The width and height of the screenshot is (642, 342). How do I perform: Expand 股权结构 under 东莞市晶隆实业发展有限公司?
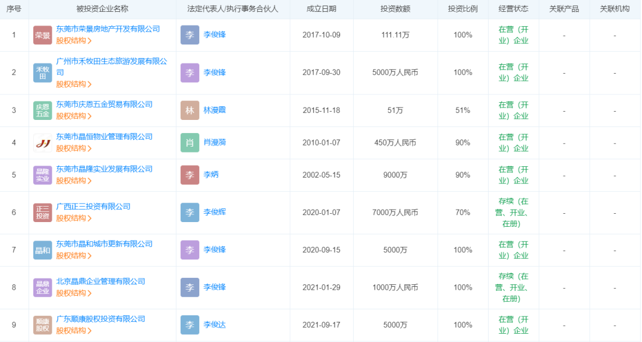(74, 180)
